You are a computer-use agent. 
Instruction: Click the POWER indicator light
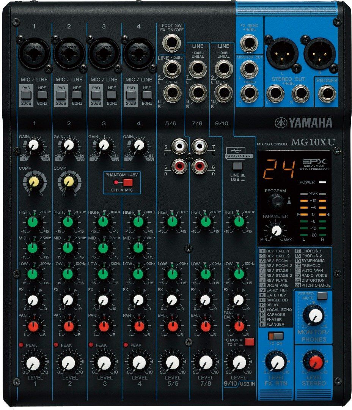click(x=322, y=182)
